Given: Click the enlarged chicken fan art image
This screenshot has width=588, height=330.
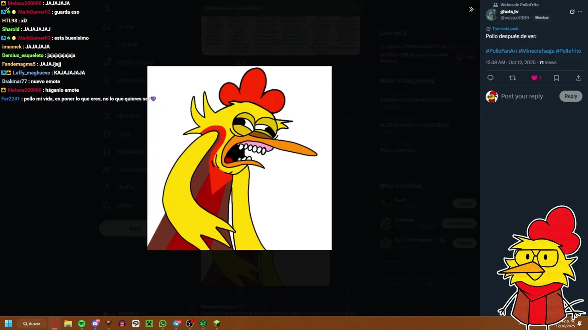Looking at the screenshot, I should point(239,158).
